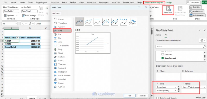Open the Page Layout ribbon tab
The width and height of the screenshot is (207, 99).
pyautogui.click(x=42, y=3)
